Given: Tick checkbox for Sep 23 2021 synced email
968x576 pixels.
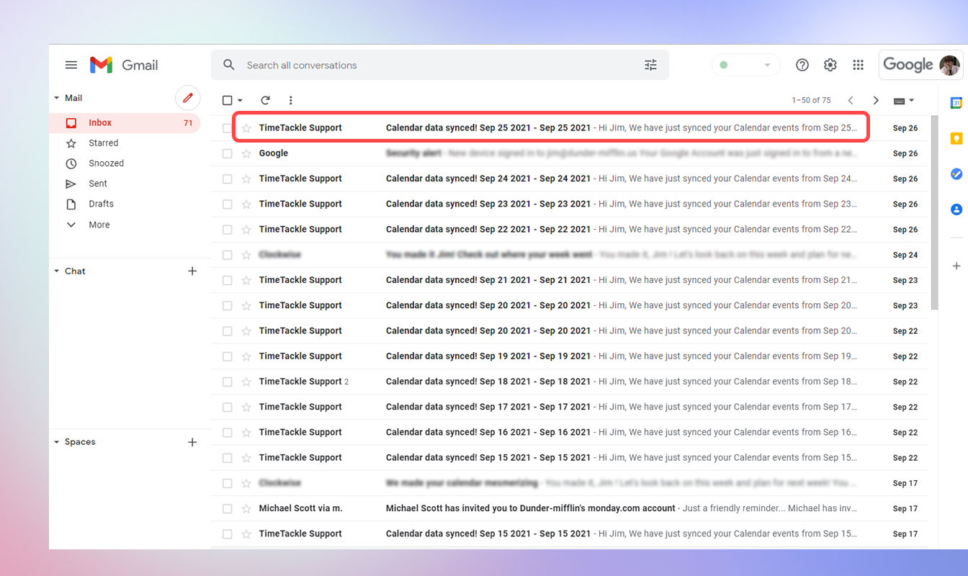Looking at the screenshot, I should point(227,204).
